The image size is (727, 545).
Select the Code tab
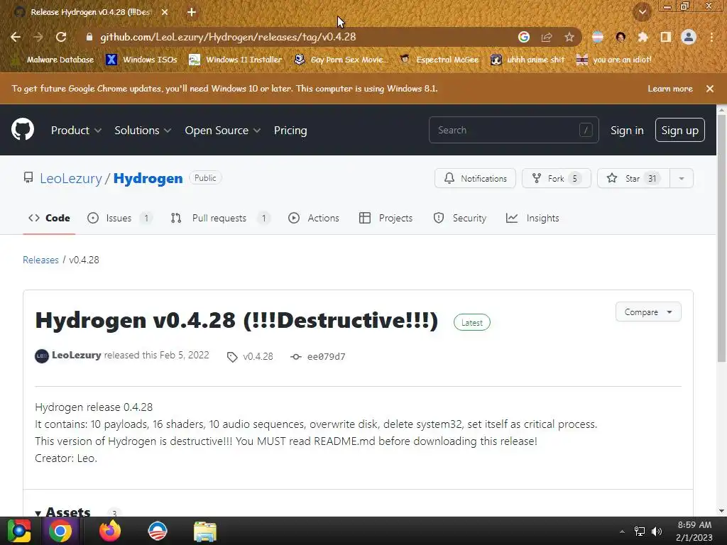point(49,218)
